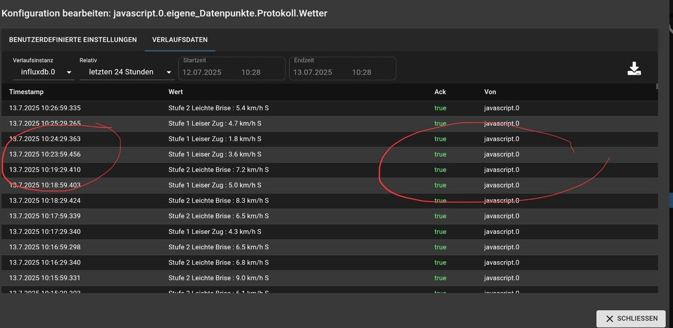Click the 4.7 km/h Leiser Zug value
Screen dimensions: 673x328
(x=215, y=123)
